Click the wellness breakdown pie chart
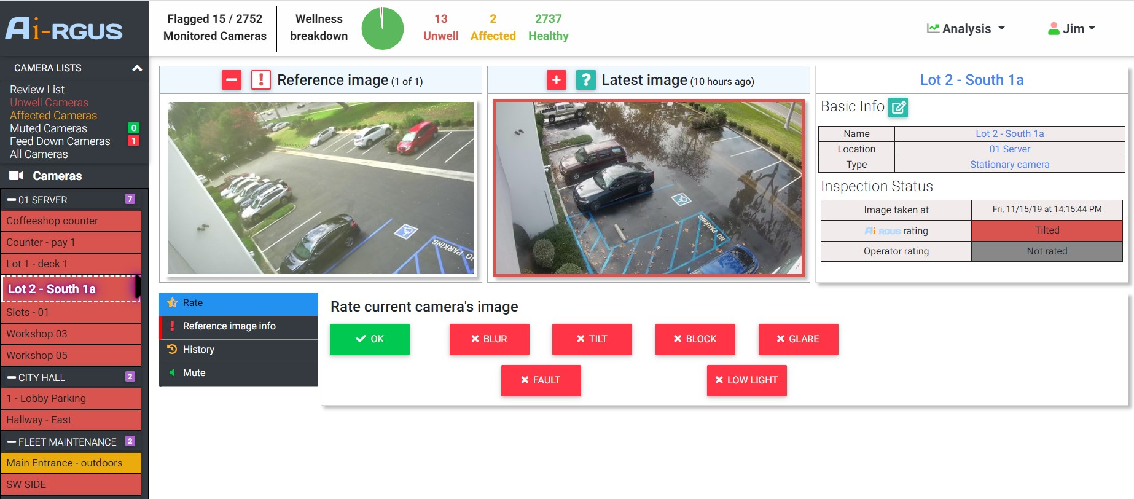Screen dimensions: 1134x499 click(x=382, y=28)
